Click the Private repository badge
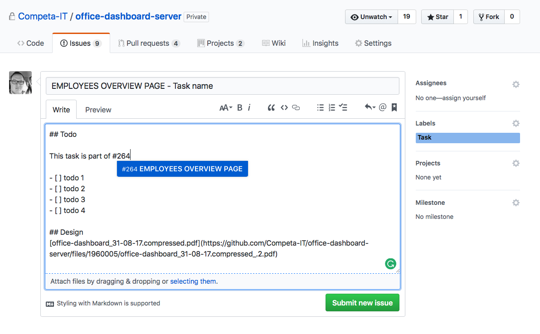The height and width of the screenshot is (334, 540). 196,17
